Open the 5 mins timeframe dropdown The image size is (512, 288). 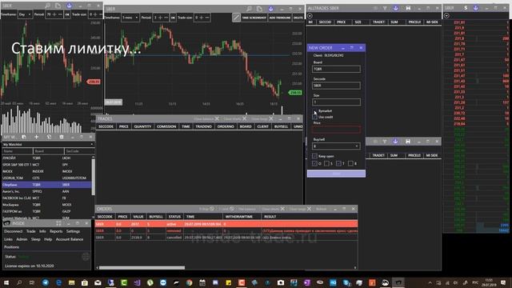(x=130, y=18)
